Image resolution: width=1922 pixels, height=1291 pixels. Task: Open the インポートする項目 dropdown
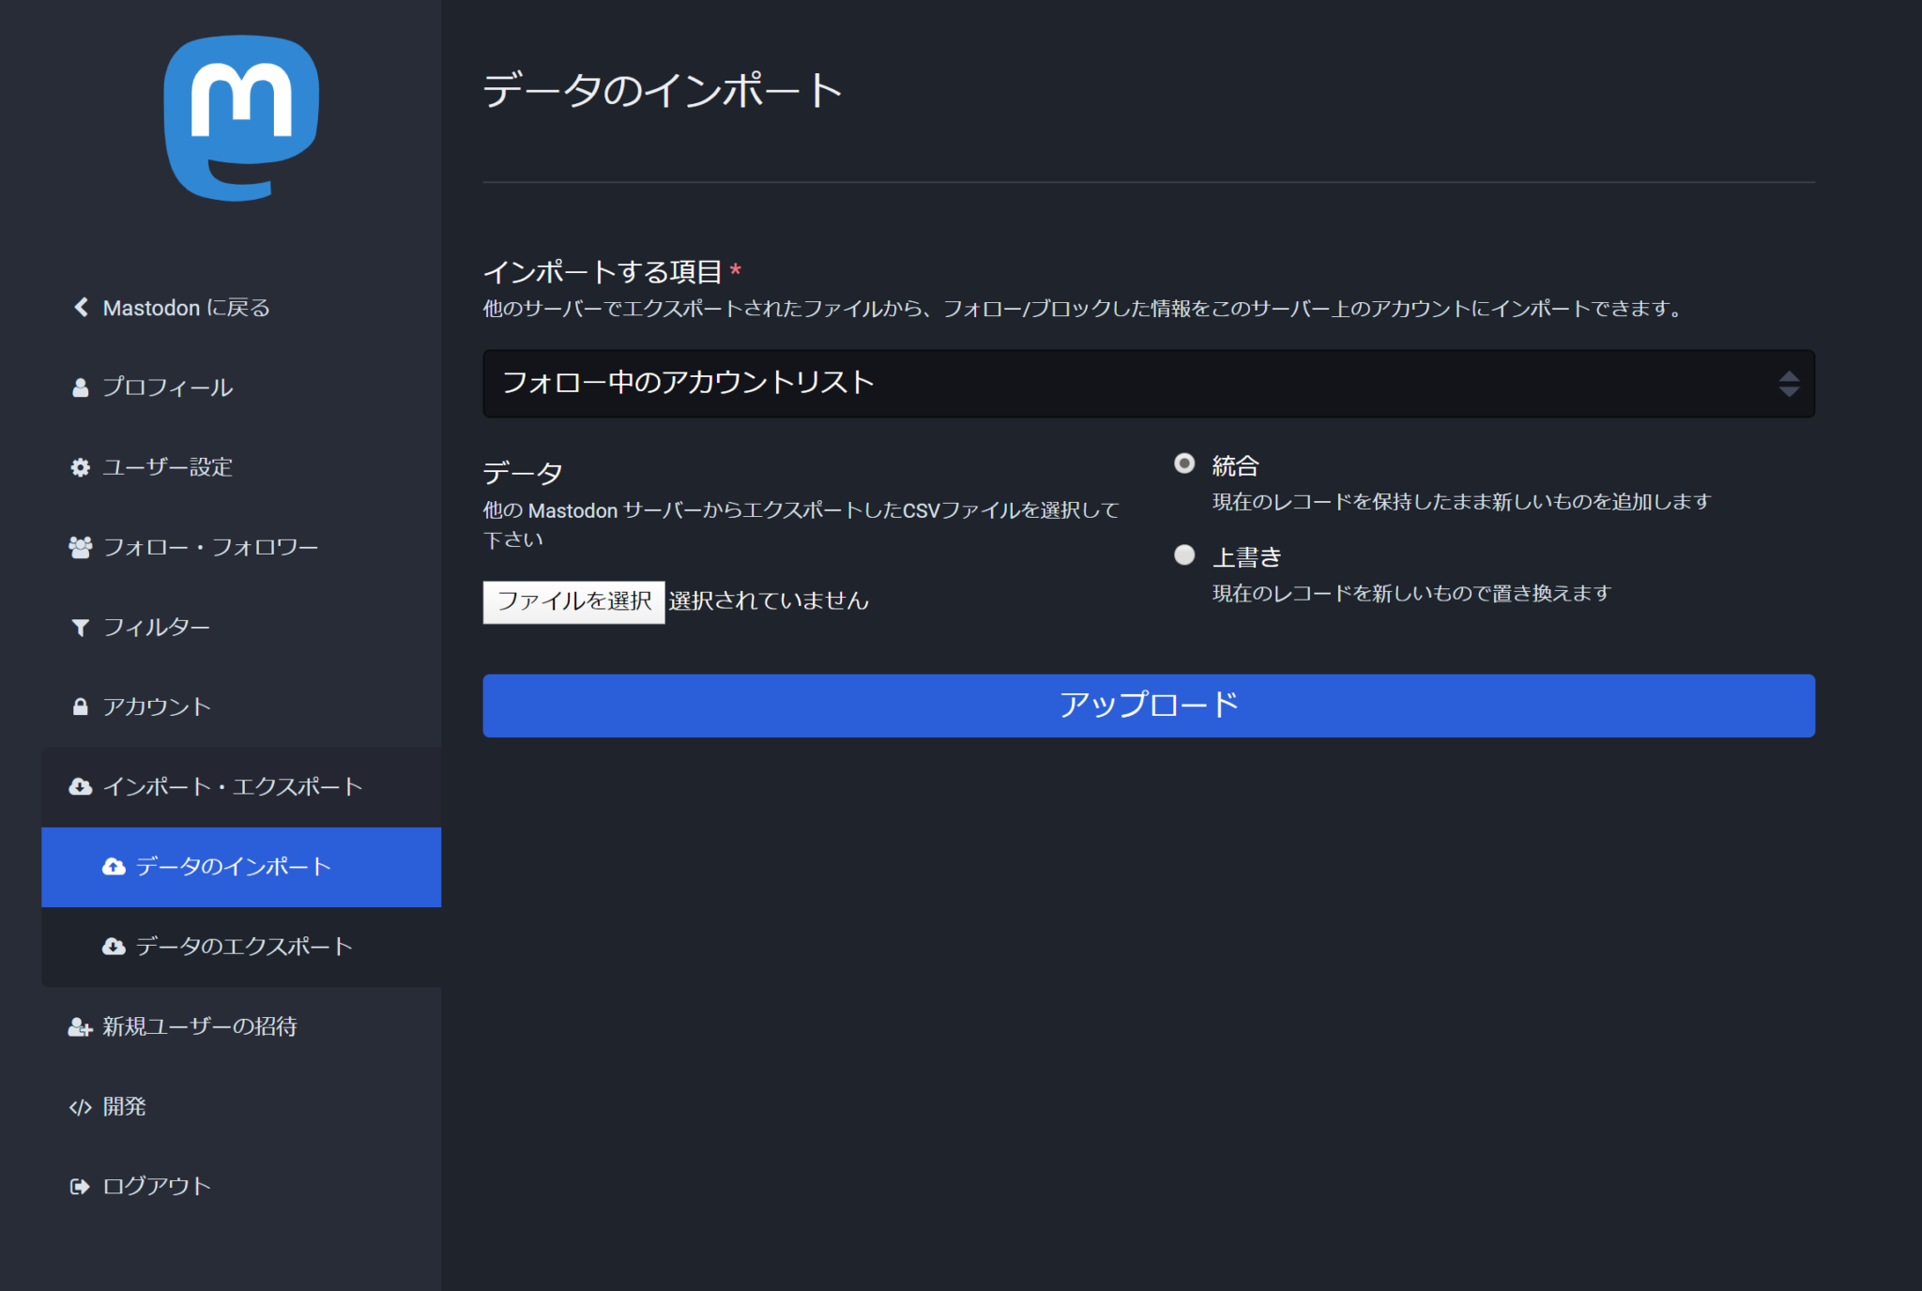click(1147, 383)
